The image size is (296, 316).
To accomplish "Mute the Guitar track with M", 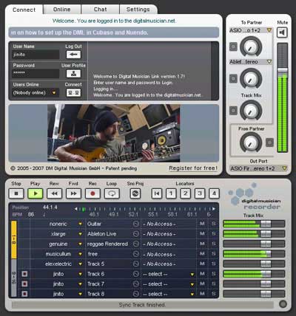I will click(202, 224).
